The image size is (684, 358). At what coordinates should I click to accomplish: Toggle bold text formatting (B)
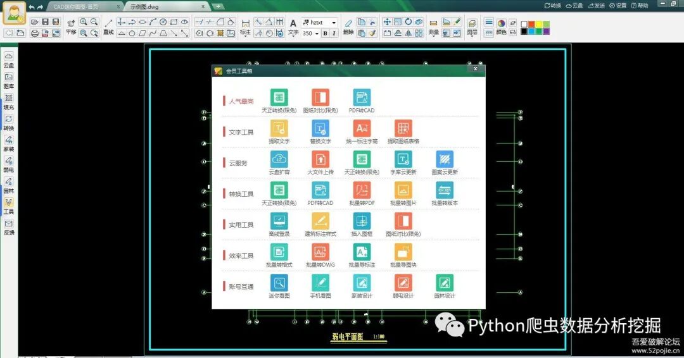tap(325, 33)
